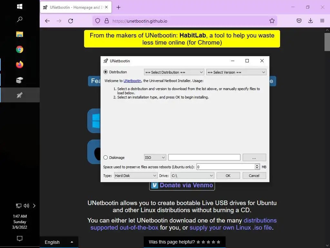330x248 pixels.
Task: Browse for disk image with ... button
Action: 254,158
